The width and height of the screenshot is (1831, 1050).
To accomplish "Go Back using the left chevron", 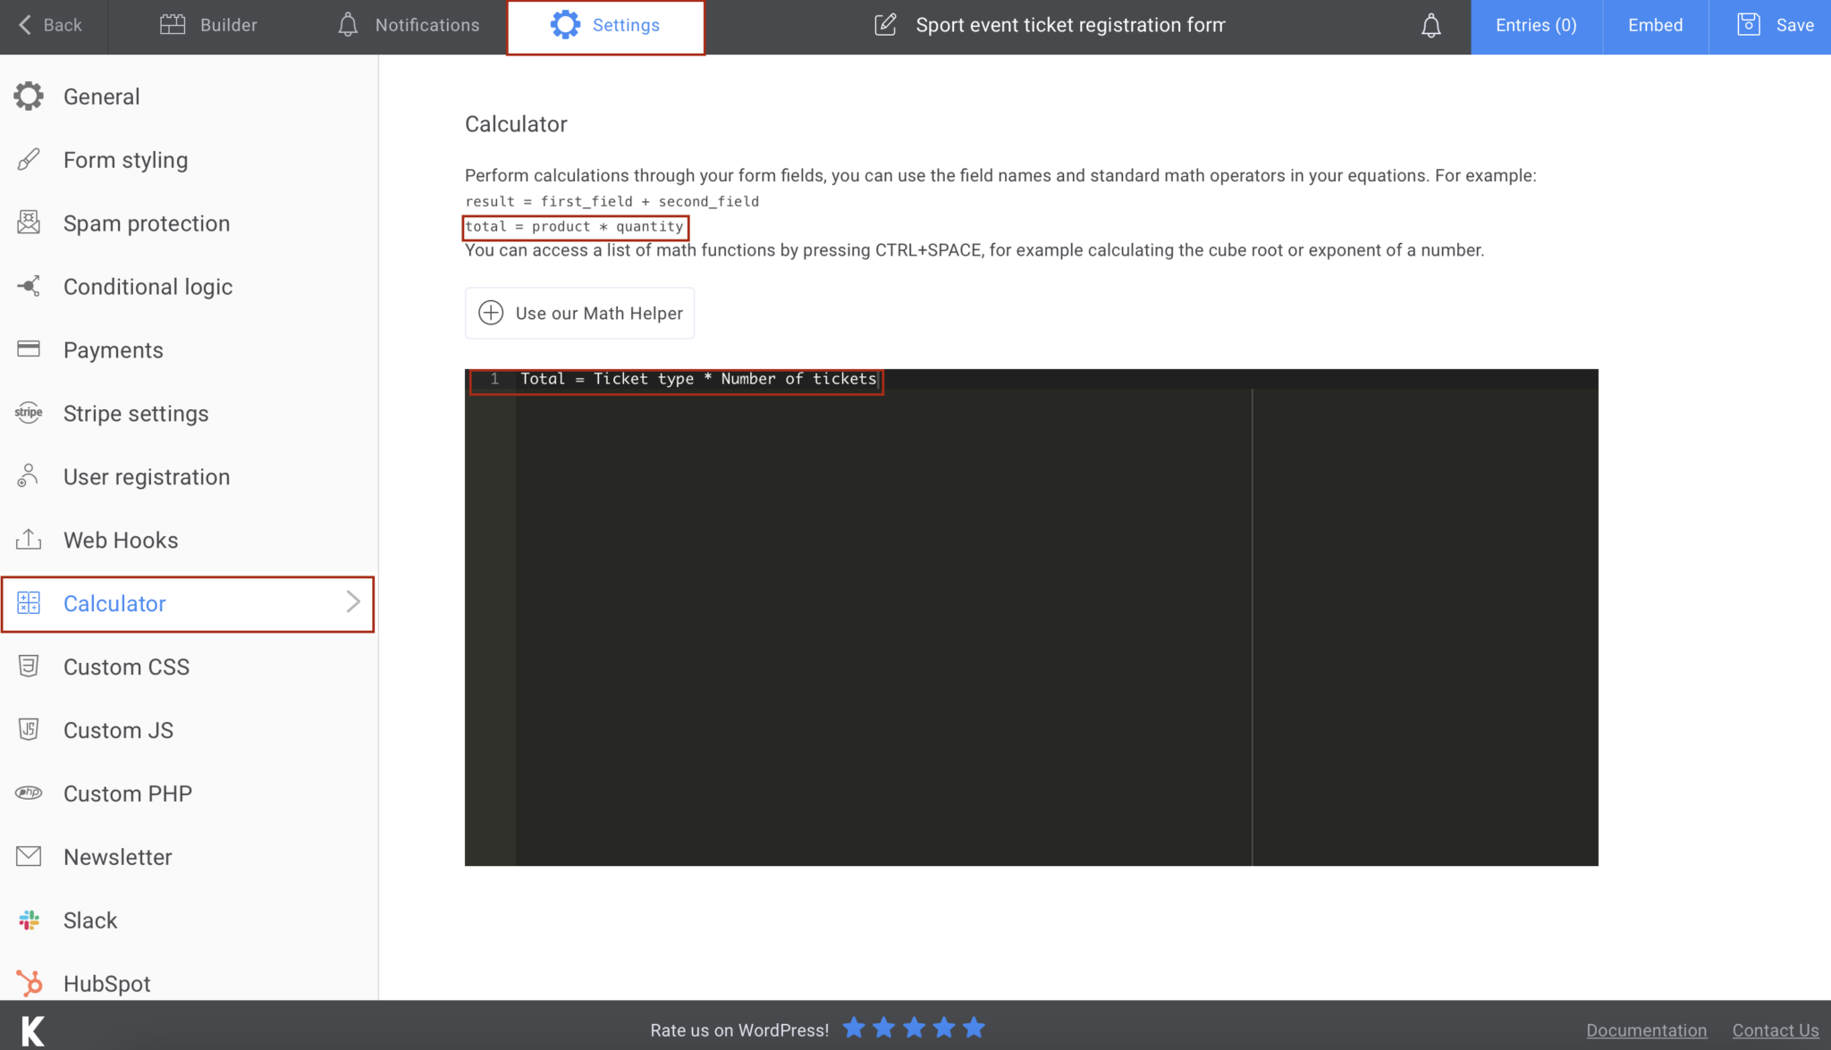I will coord(25,25).
